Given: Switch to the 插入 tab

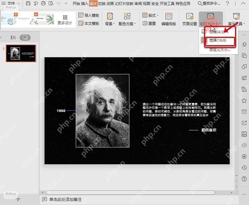Looking at the screenshot, I should [x=85, y=3].
